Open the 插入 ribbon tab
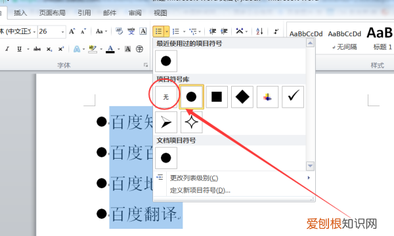The width and height of the screenshot is (394, 236). point(20,13)
